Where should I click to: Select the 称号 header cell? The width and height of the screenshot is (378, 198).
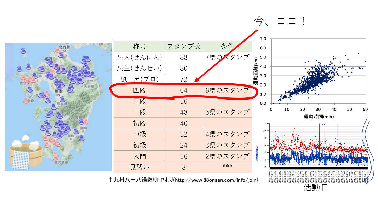[x=140, y=46]
